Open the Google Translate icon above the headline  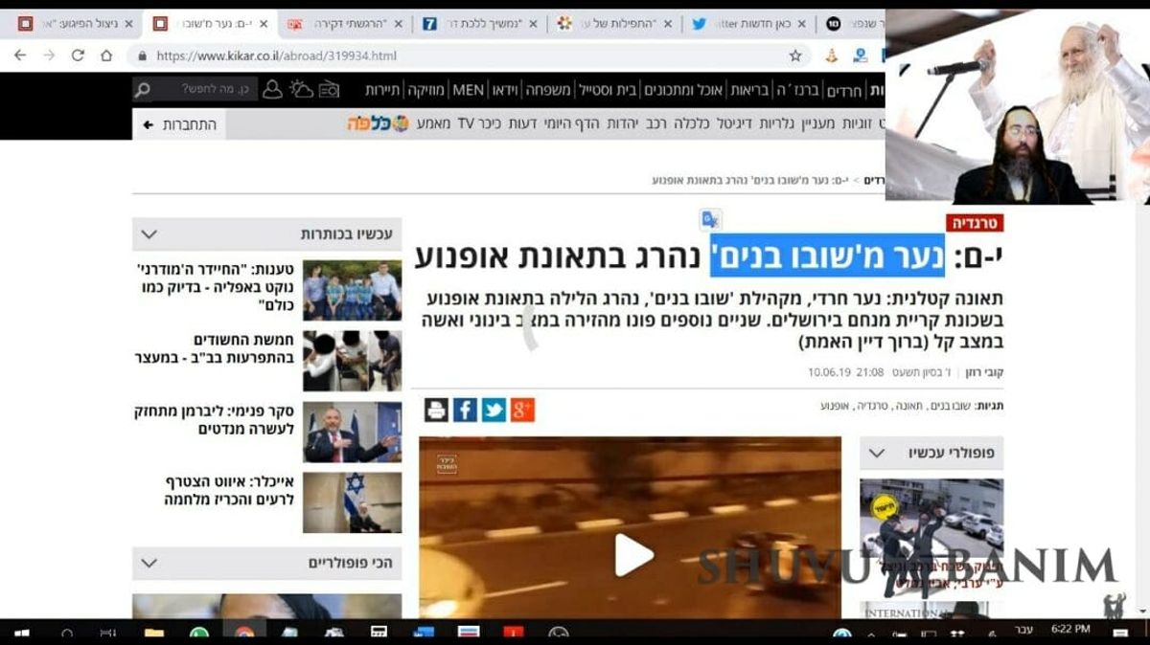tap(708, 221)
